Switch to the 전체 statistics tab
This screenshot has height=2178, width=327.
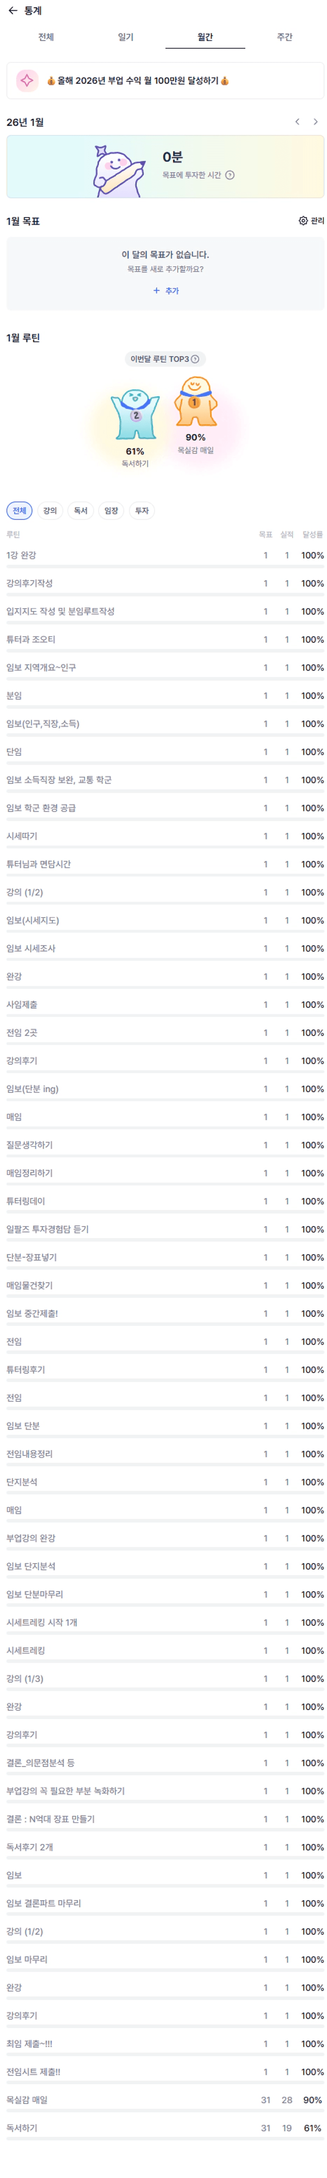point(45,37)
